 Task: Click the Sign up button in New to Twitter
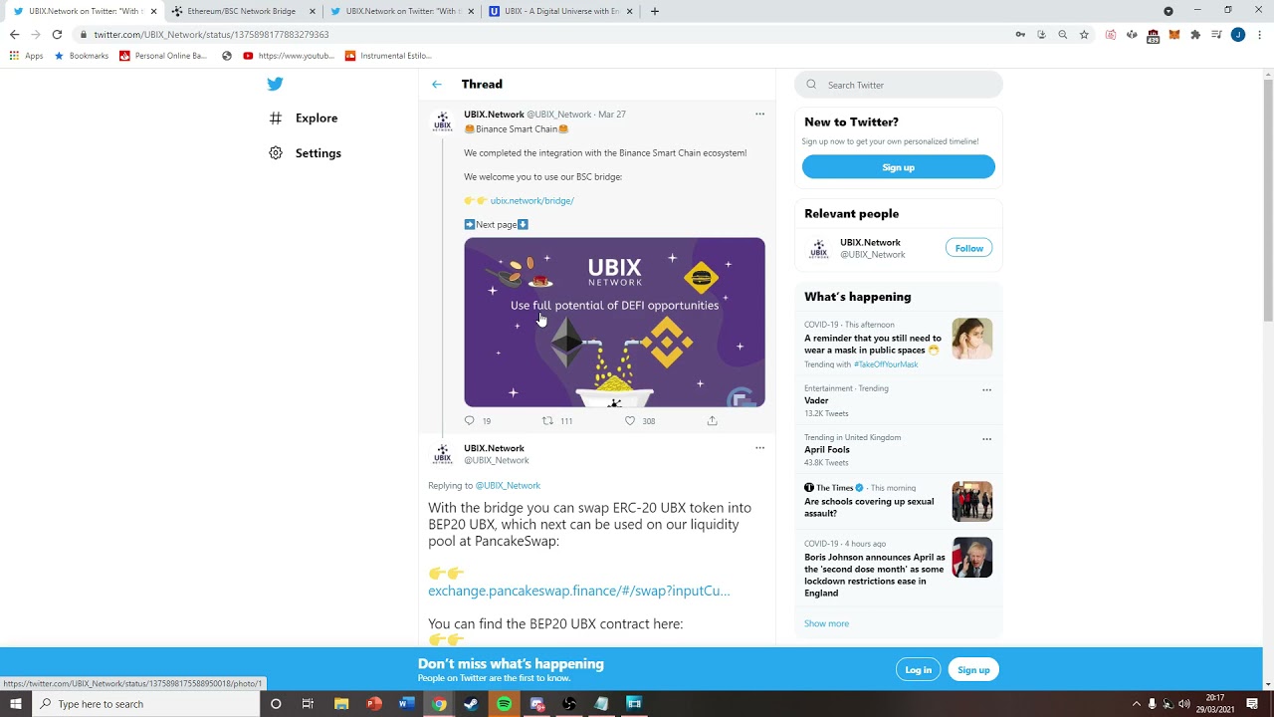pyautogui.click(x=898, y=167)
